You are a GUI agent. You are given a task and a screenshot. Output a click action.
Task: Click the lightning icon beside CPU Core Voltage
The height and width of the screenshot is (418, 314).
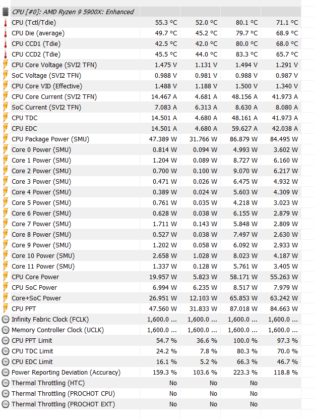(6, 65)
